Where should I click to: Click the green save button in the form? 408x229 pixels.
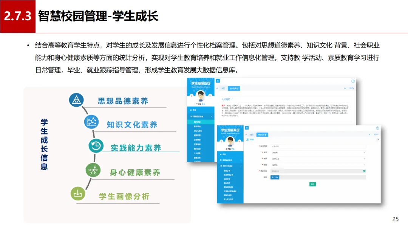click(x=312, y=184)
